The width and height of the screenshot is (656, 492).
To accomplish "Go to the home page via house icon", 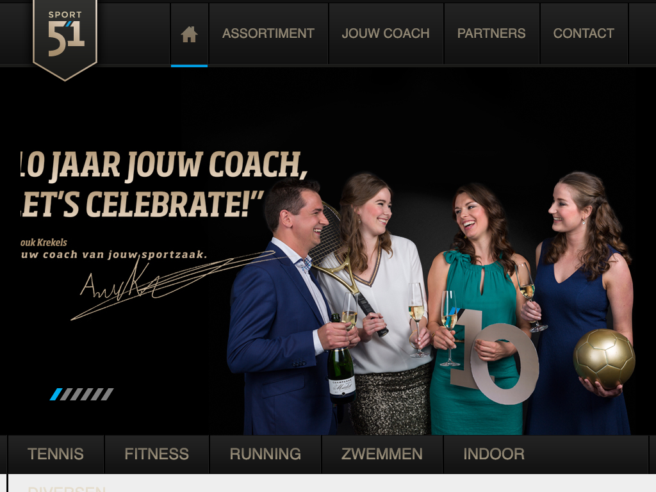I will pyautogui.click(x=189, y=35).
